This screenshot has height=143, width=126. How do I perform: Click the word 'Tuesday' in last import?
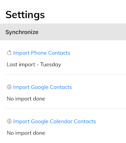50,64
